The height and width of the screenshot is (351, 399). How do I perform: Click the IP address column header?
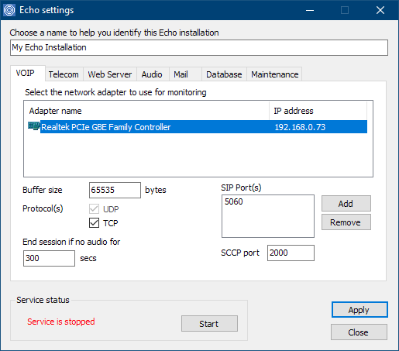click(x=318, y=111)
